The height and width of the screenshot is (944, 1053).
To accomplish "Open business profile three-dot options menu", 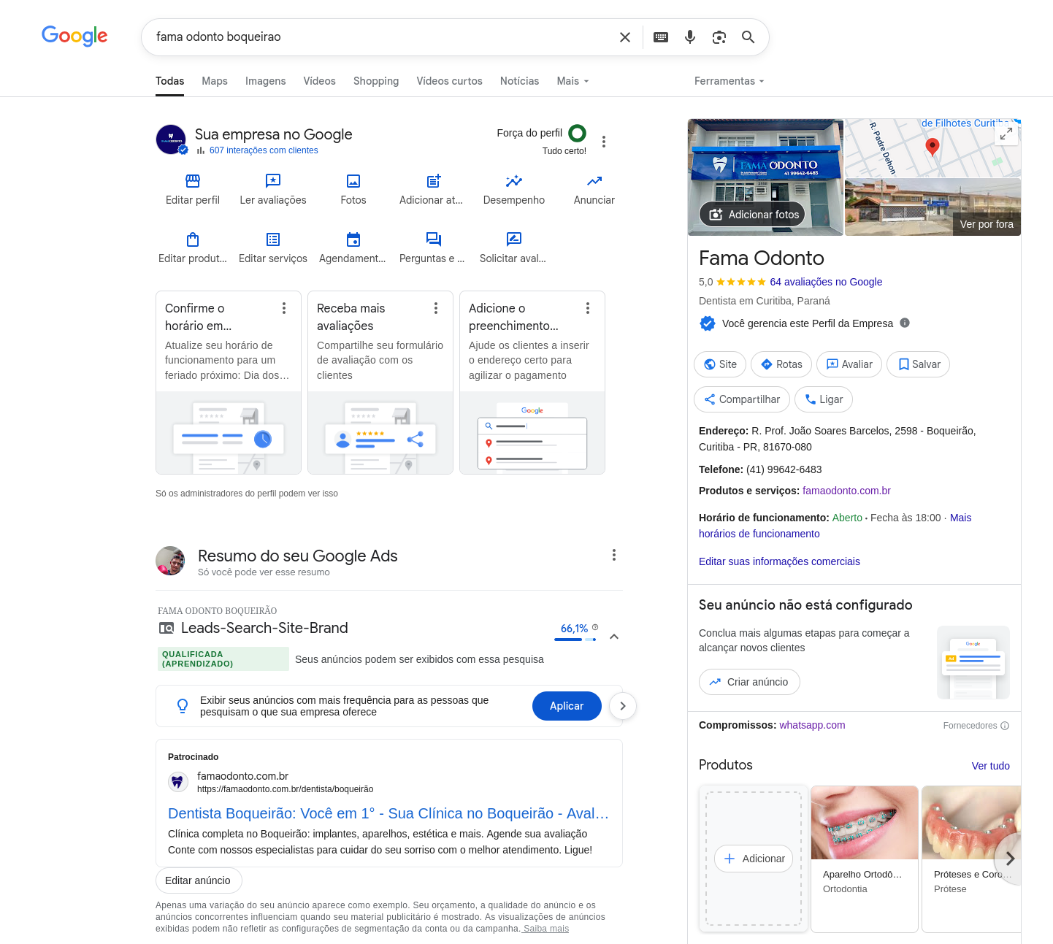I will coord(604,142).
